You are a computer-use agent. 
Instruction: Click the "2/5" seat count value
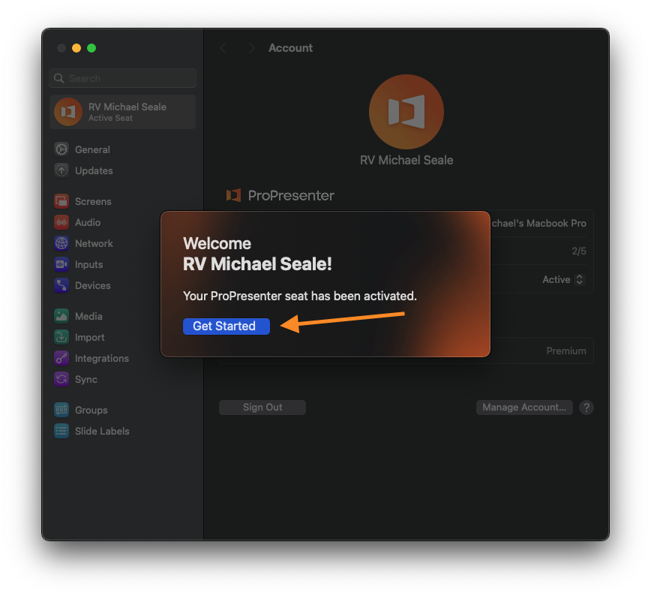(x=579, y=251)
